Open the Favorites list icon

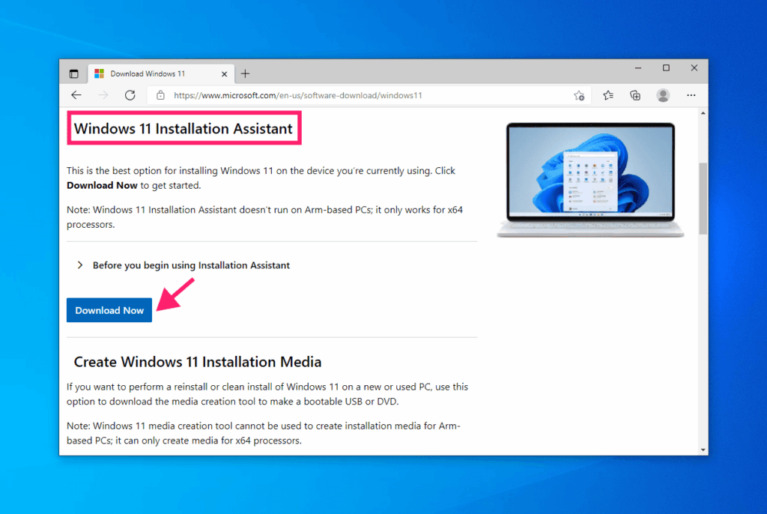tap(608, 95)
